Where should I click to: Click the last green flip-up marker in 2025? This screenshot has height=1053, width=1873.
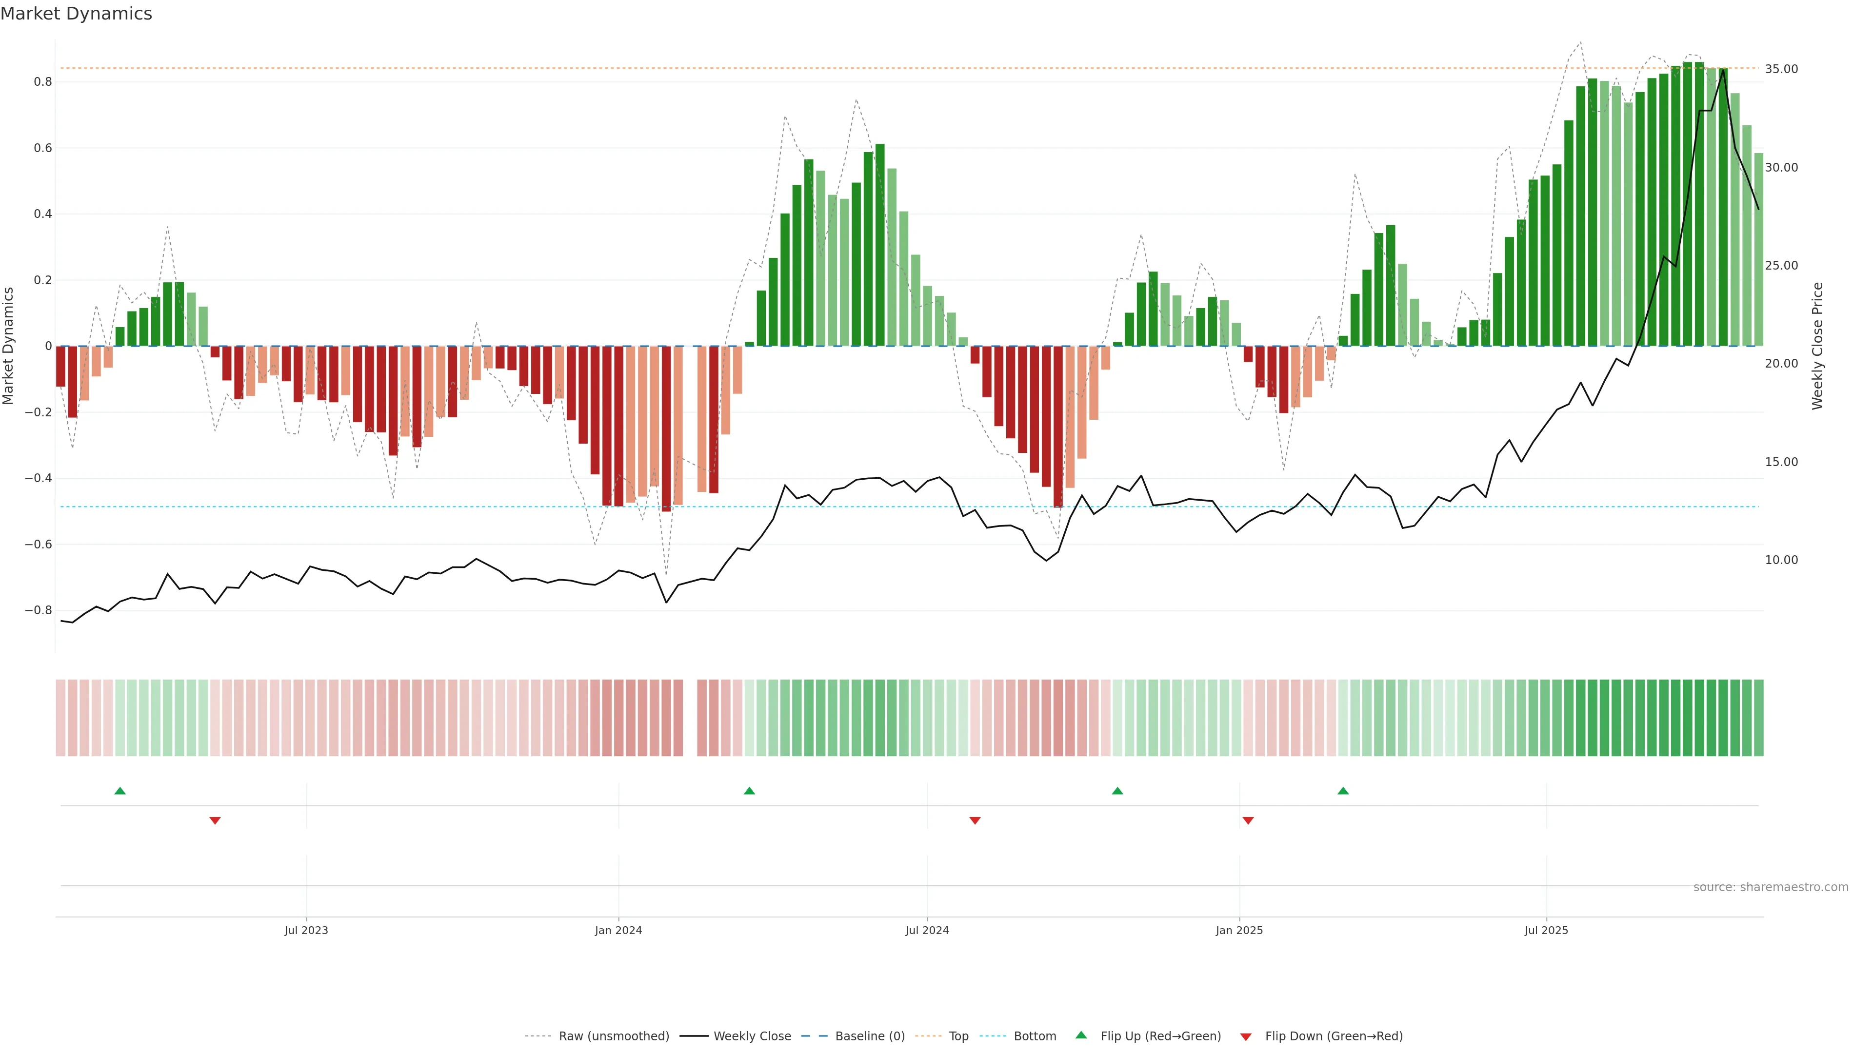1343,791
